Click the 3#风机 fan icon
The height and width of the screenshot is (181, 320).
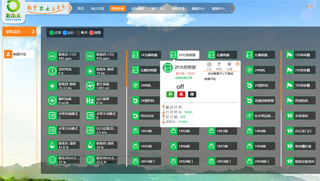pos(136,85)
